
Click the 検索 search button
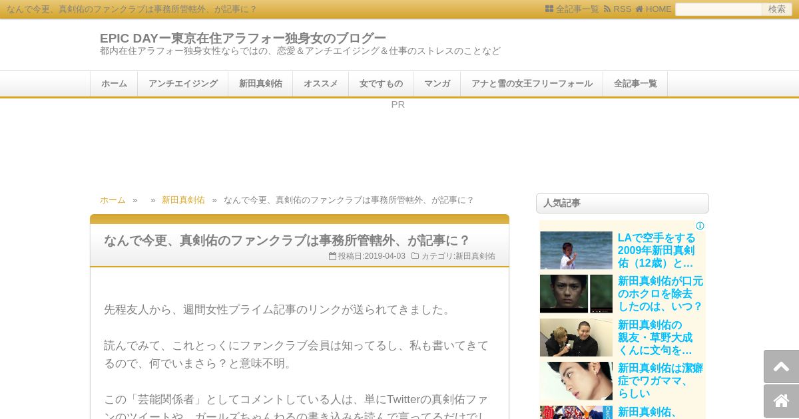pyautogui.click(x=777, y=9)
